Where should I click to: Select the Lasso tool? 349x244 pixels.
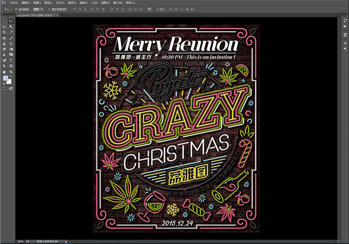click(5, 27)
